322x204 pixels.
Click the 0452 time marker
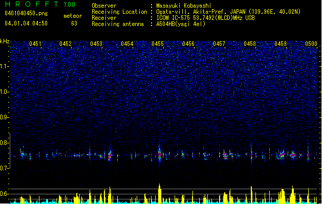tap(66, 44)
